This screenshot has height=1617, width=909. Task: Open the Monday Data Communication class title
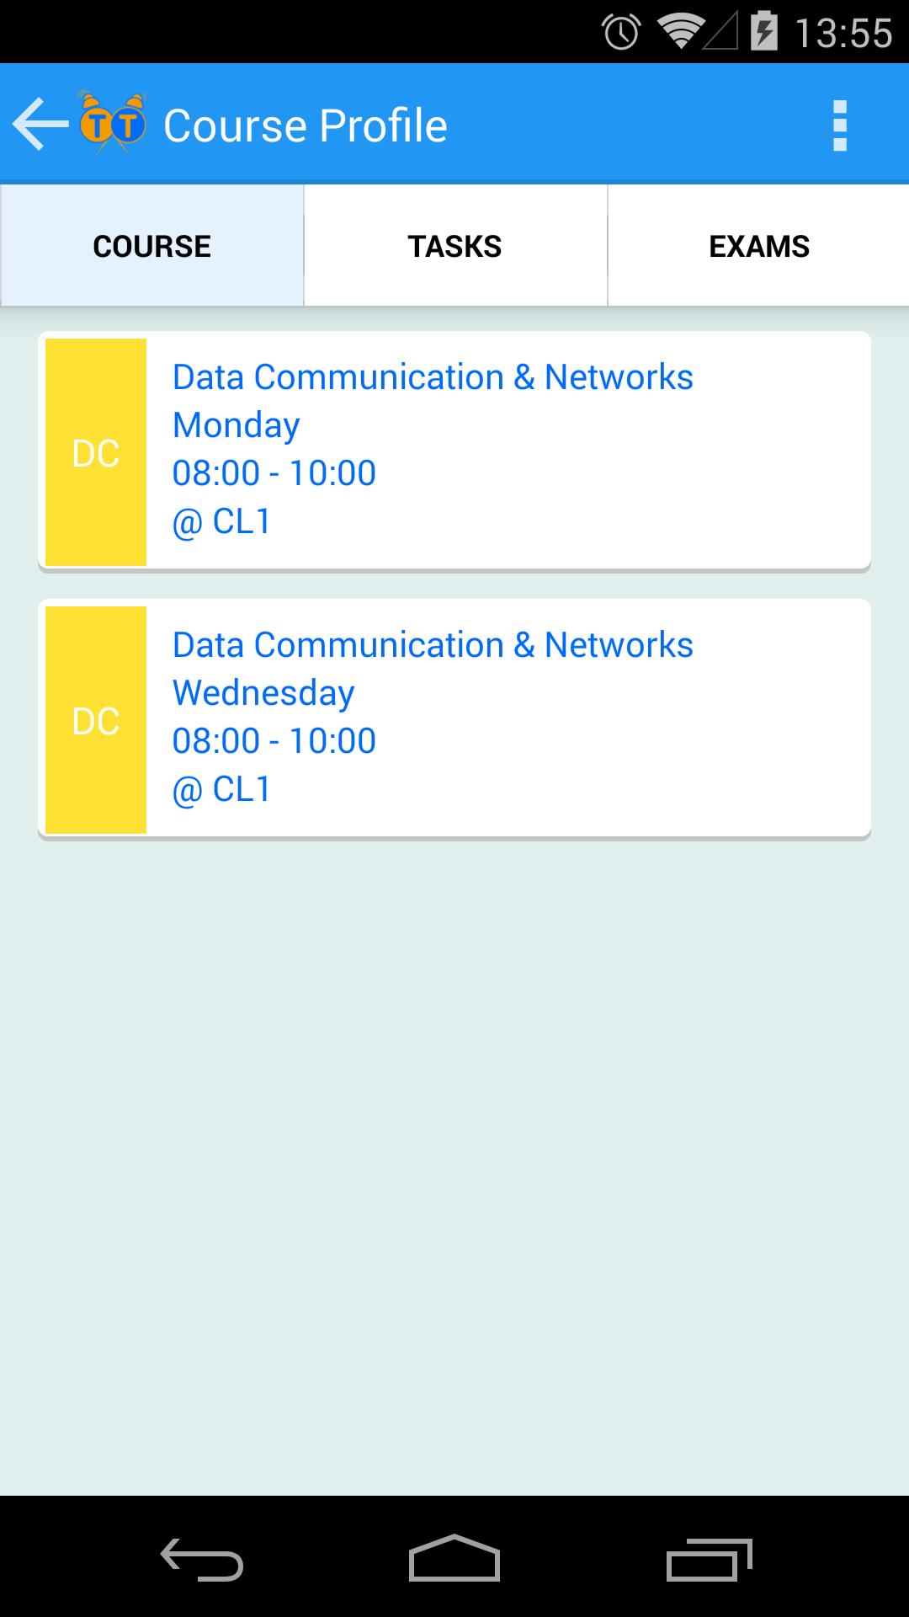coord(433,377)
